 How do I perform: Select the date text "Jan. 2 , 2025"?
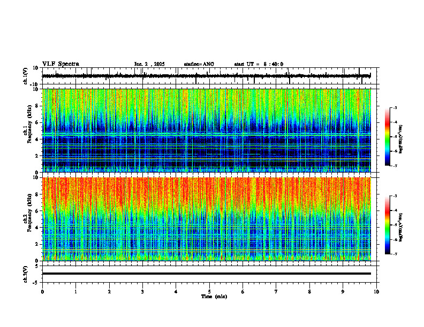coord(149,64)
